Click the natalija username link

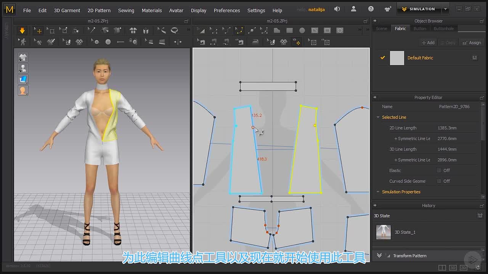point(316,10)
